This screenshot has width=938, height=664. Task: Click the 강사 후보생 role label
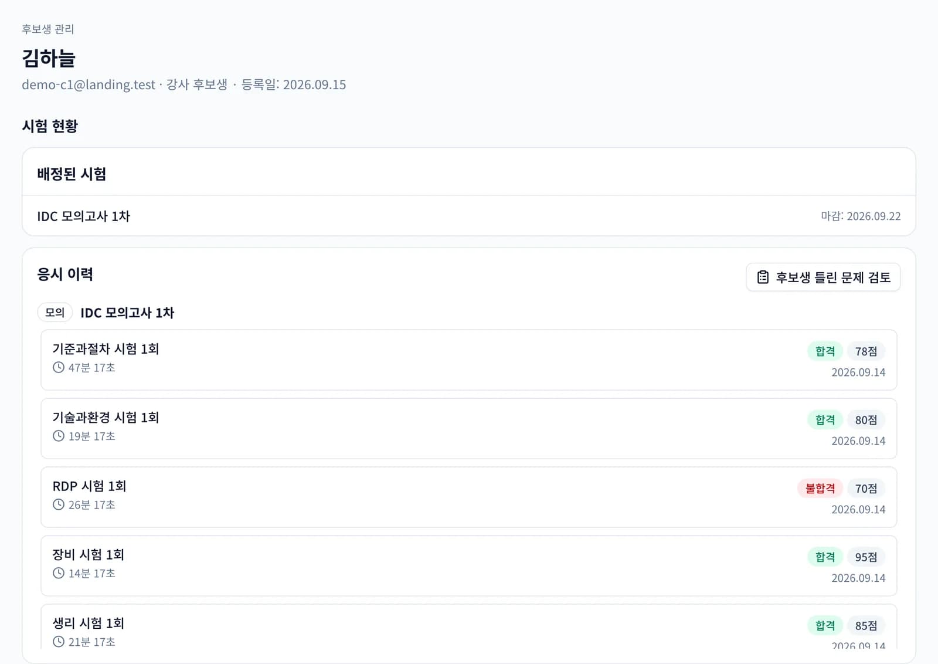[197, 84]
